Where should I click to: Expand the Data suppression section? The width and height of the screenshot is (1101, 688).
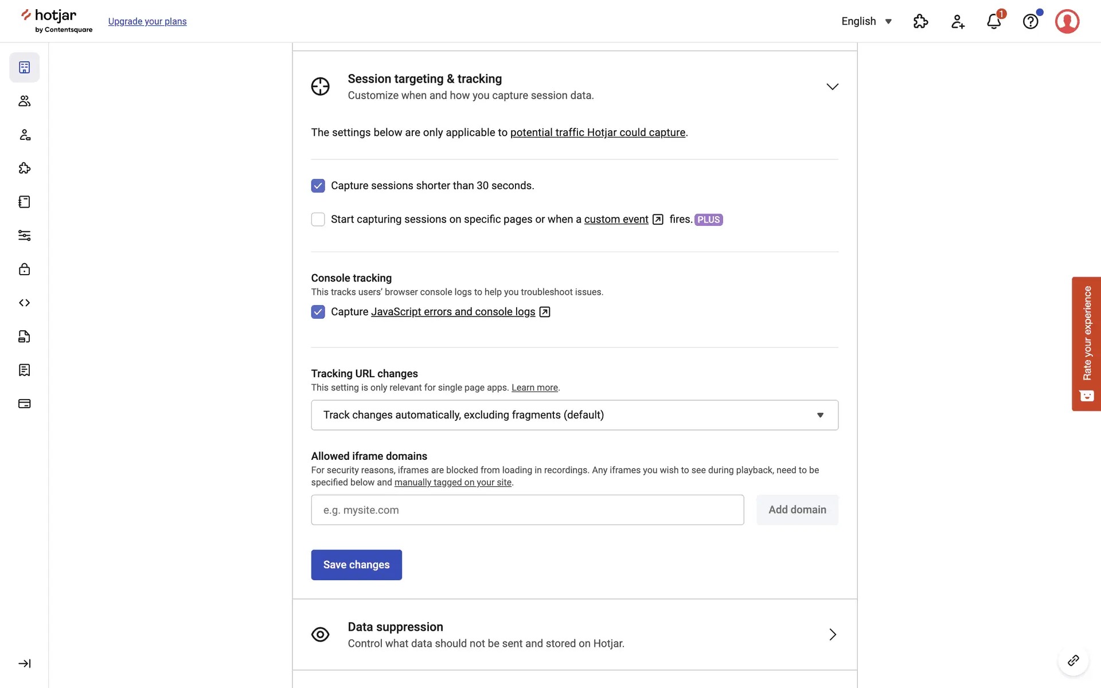832,635
